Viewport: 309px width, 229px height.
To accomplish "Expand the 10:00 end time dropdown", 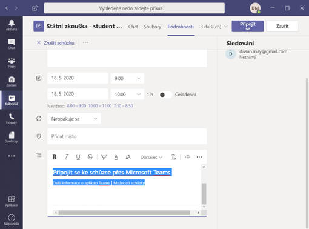I will [x=127, y=95].
